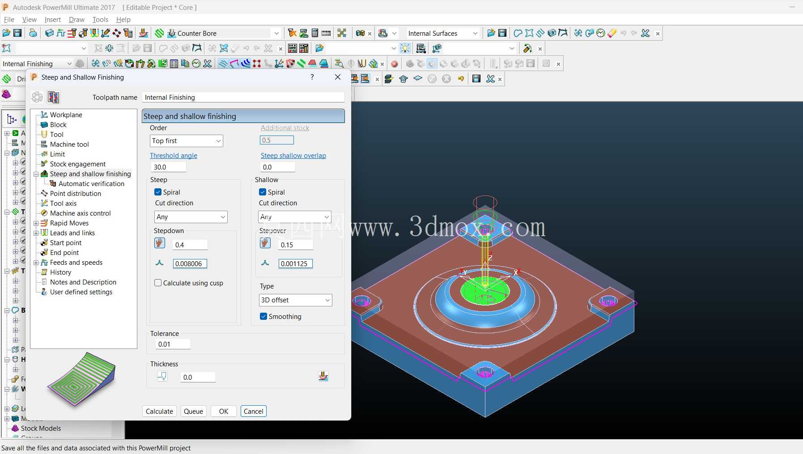This screenshot has width=803, height=454.
Task: Expand the Rapid Moves tree node
Action: point(36,223)
